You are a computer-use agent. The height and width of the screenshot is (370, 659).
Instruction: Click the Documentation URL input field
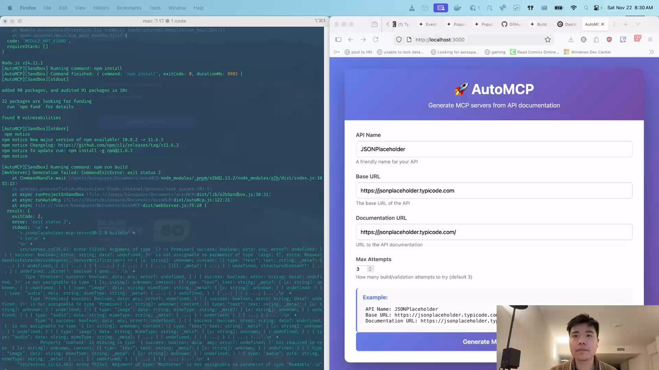[494, 232]
